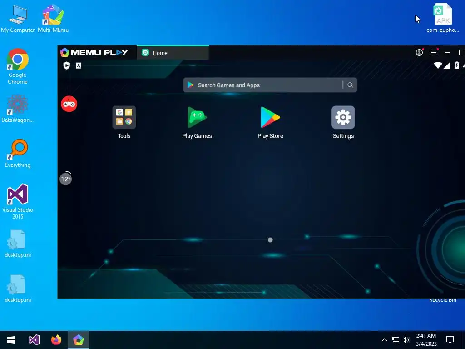Select Google Chrome desktop shortcut
The image size is (465, 349).
pos(18,66)
